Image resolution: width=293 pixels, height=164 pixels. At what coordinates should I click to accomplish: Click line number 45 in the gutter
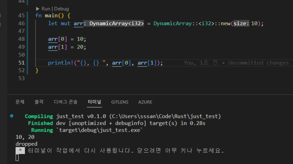tap(21, 15)
